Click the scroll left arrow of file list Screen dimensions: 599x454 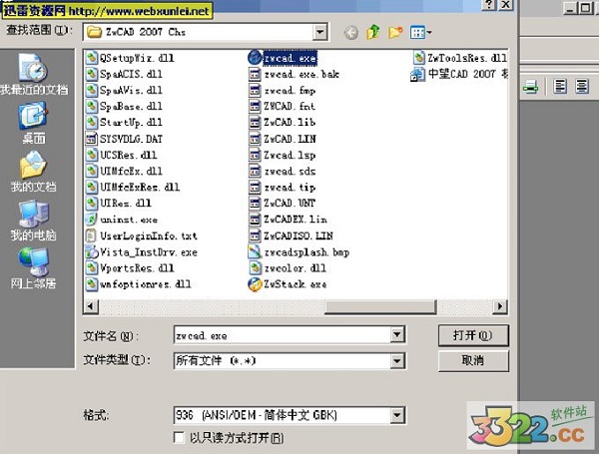(x=91, y=306)
